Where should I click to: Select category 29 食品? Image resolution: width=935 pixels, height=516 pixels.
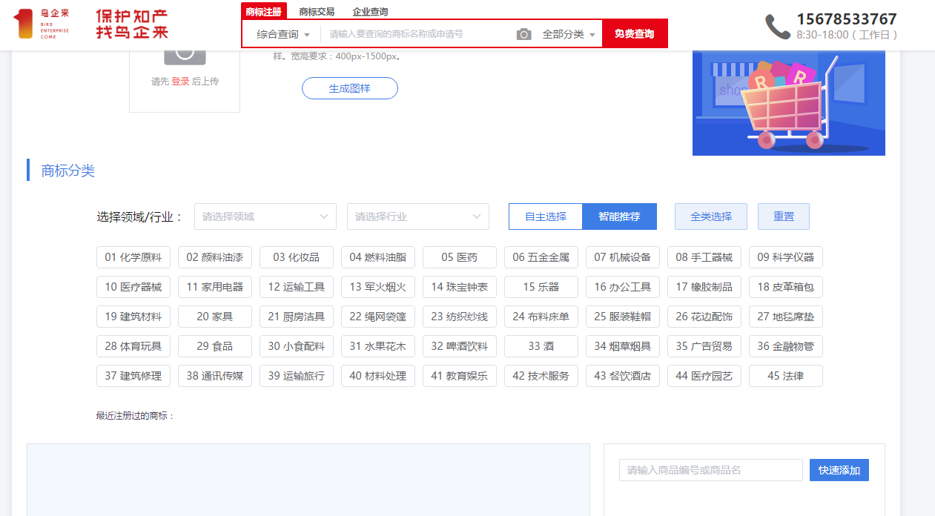[215, 346]
